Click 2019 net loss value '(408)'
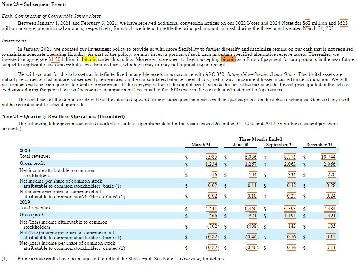357x266 pixels. [253, 226]
